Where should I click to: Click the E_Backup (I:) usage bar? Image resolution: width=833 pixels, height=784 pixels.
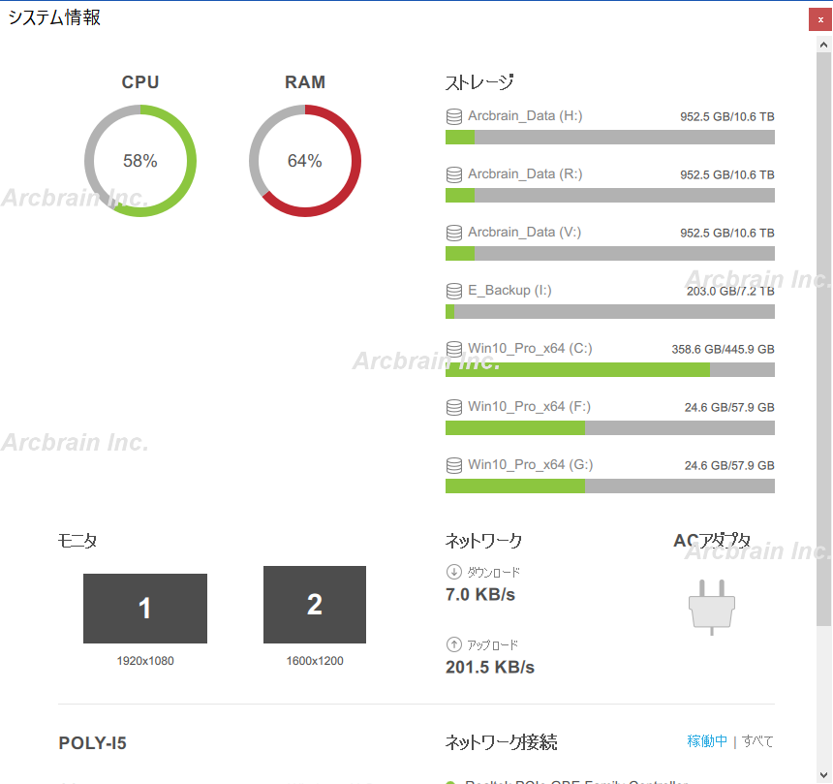pos(610,312)
